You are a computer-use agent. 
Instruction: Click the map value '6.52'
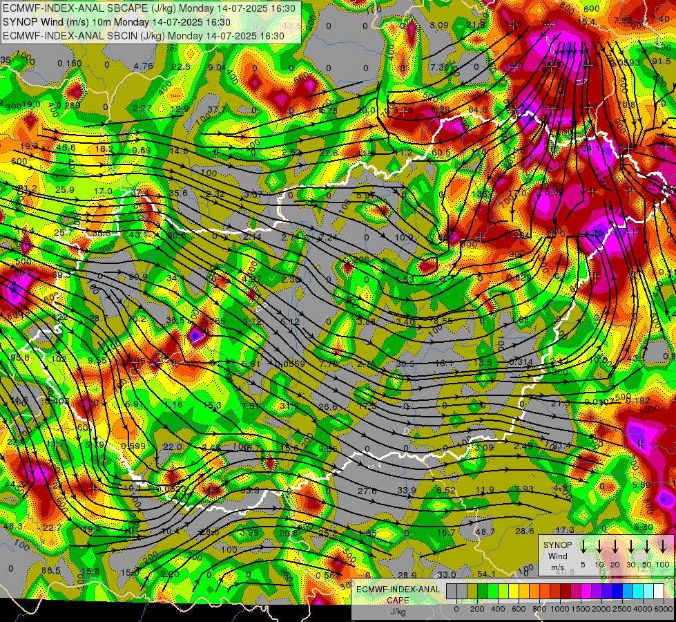[x=446, y=490]
